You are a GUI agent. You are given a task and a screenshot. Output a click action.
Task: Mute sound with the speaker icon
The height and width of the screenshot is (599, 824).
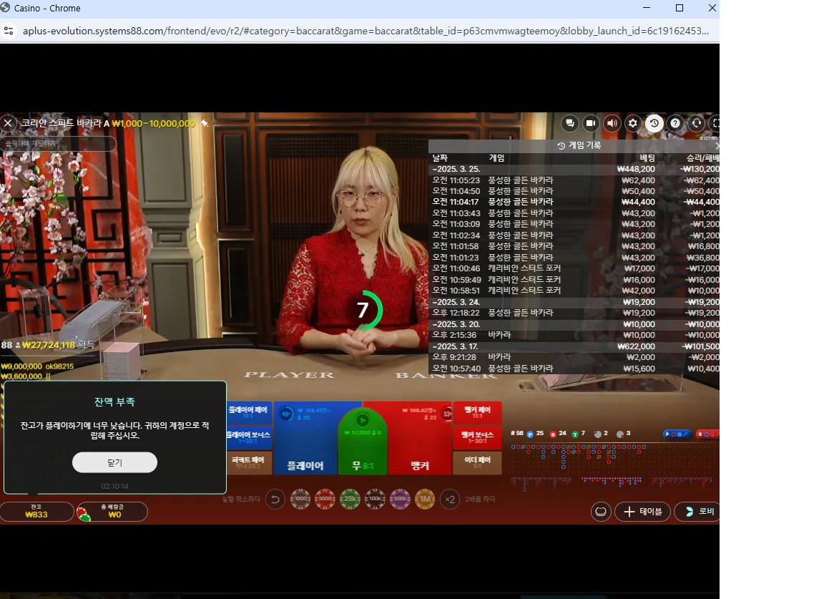pos(612,124)
